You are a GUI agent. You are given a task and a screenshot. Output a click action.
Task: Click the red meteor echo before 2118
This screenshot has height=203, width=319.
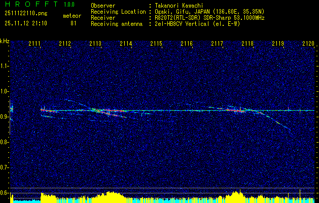[236, 111]
